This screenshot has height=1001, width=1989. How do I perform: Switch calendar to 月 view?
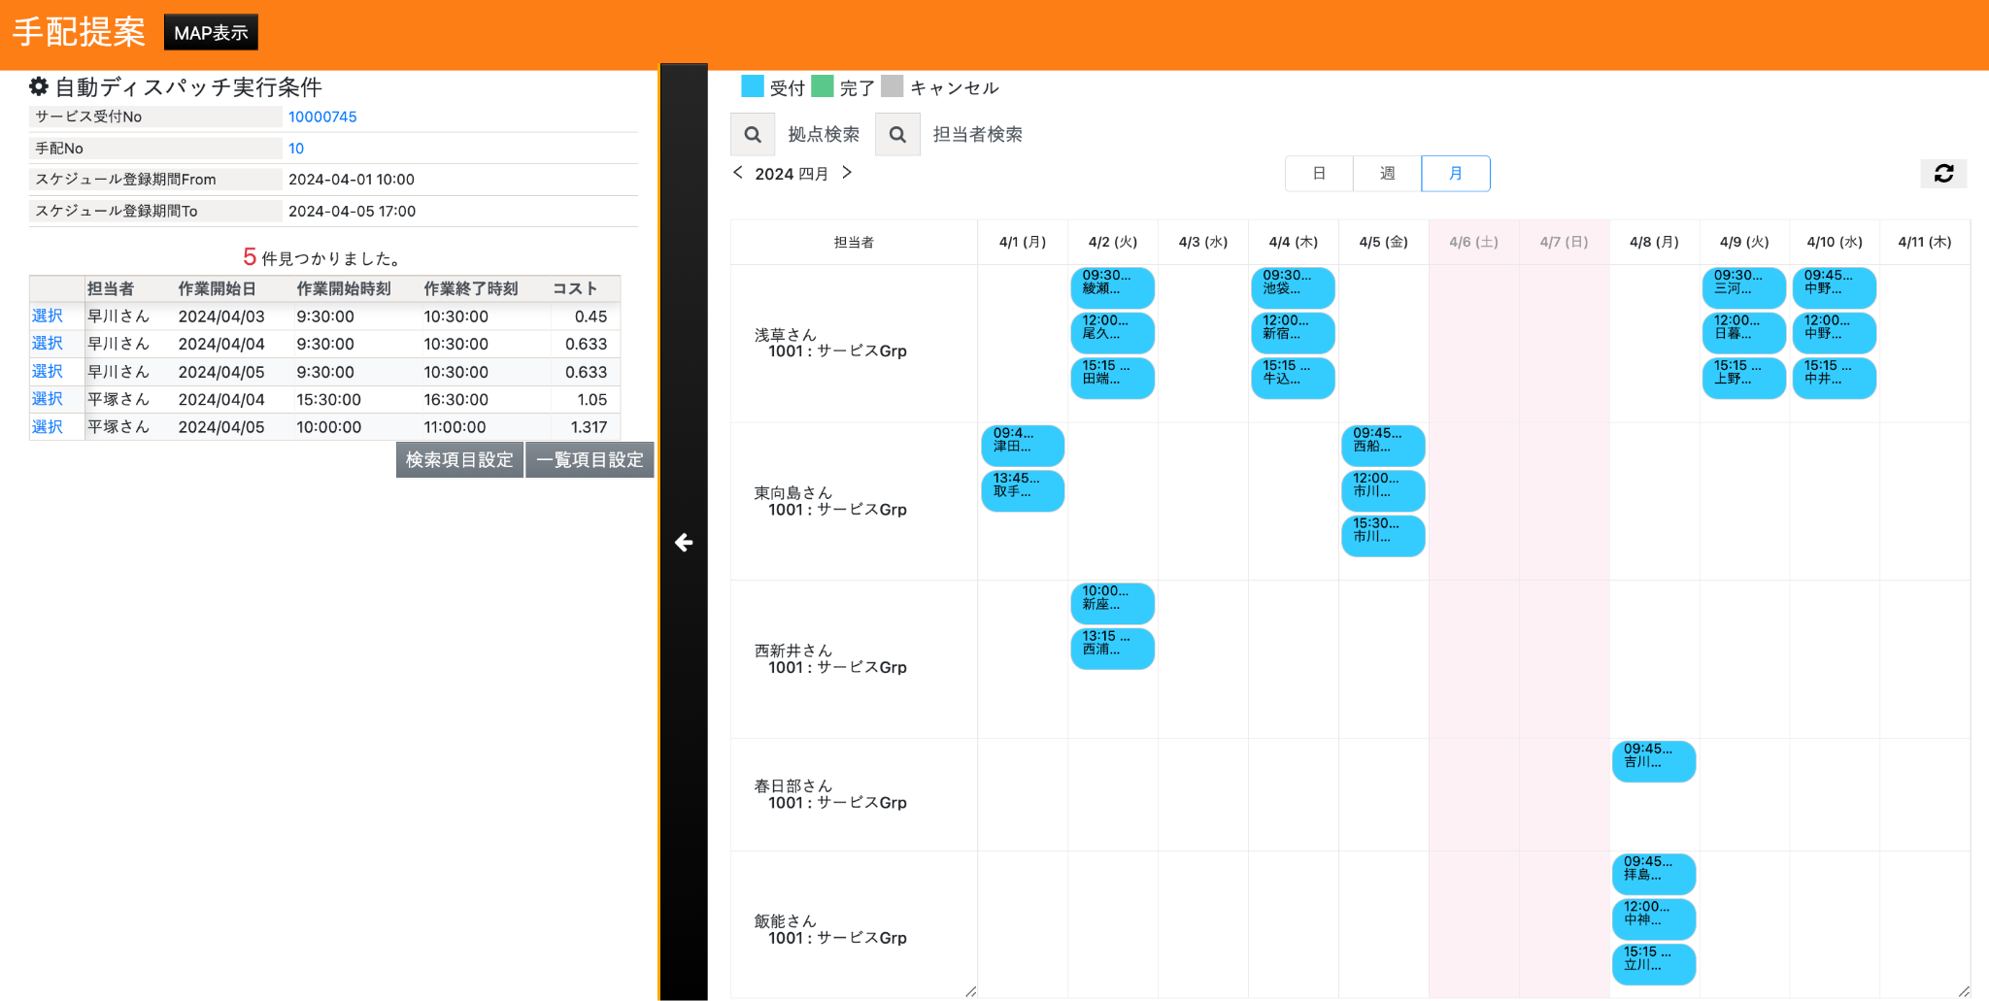click(1455, 174)
